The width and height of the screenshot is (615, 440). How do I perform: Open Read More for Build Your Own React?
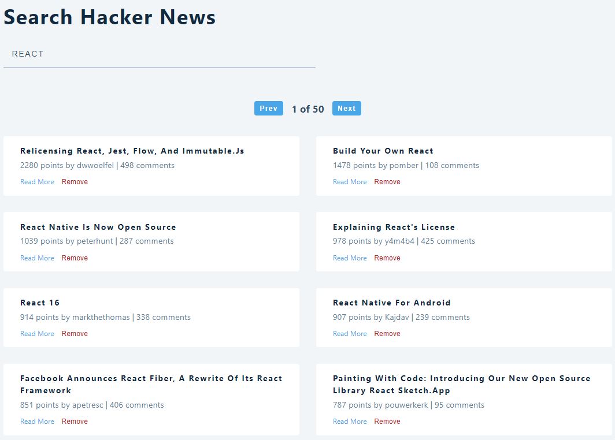tap(350, 182)
